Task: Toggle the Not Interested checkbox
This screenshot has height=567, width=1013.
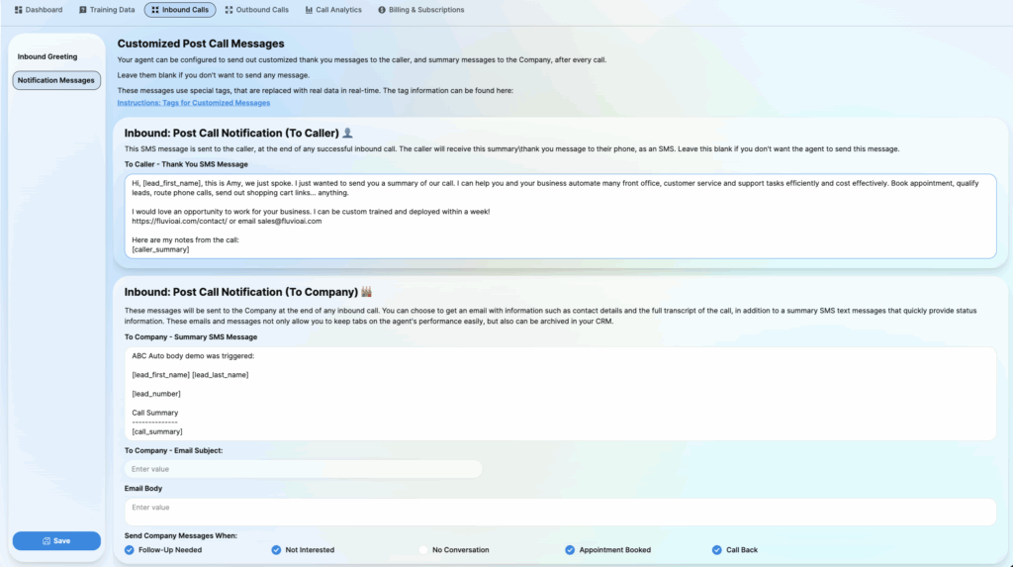Action: point(277,550)
